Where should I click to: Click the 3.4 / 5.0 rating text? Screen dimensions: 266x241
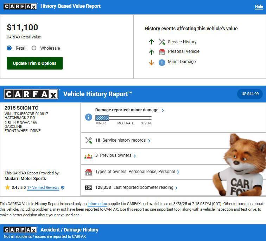point(19,187)
